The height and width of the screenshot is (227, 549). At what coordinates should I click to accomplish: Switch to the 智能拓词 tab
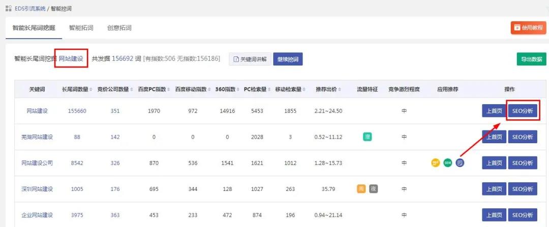[81, 28]
